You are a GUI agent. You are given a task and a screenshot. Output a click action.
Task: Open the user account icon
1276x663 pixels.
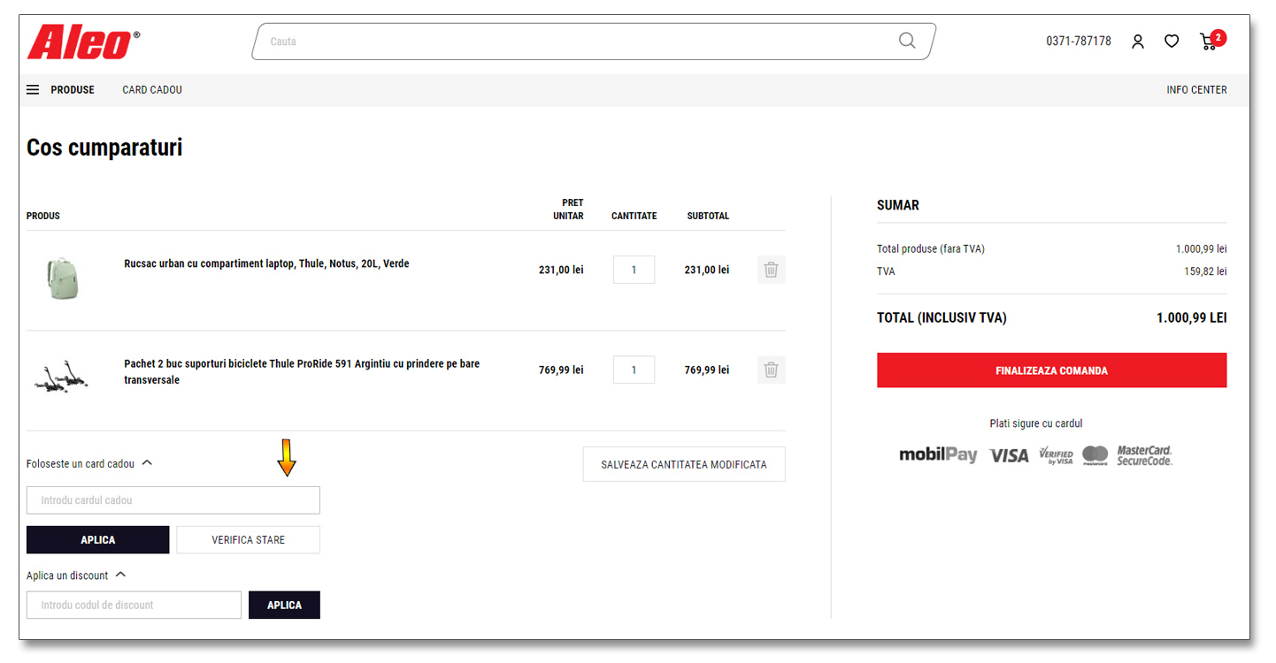click(x=1138, y=42)
